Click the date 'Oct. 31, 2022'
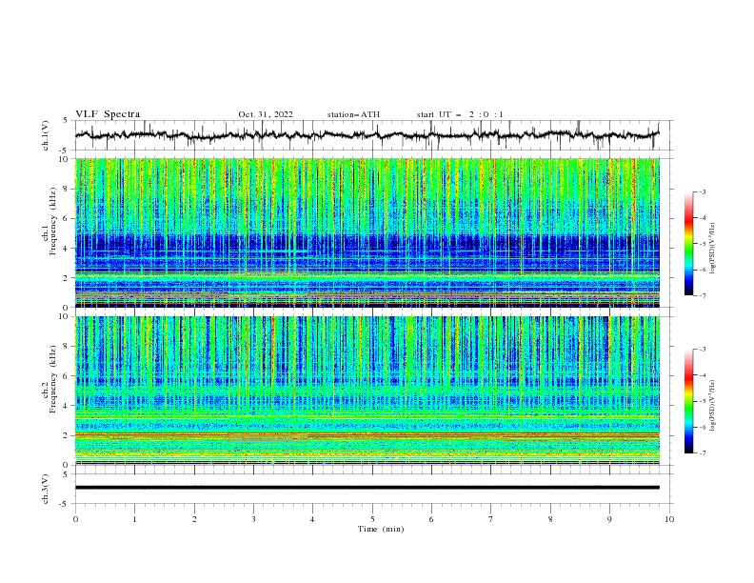This screenshot has width=754, height=583. pyautogui.click(x=266, y=114)
